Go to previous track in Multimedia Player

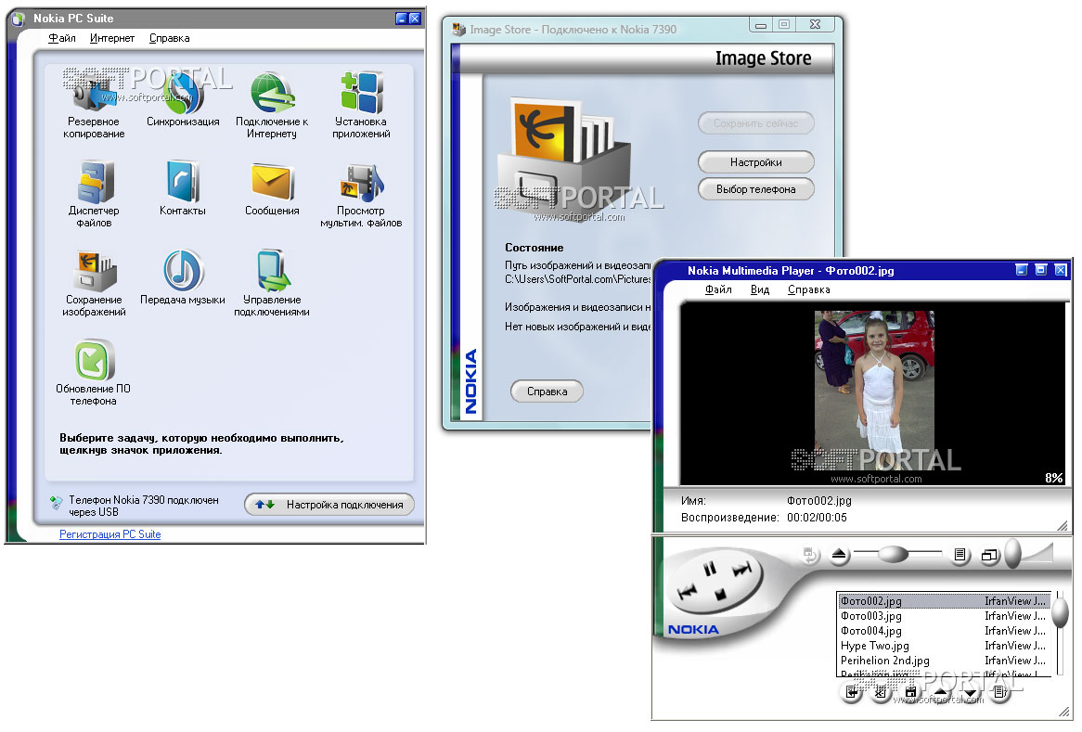pyautogui.click(x=688, y=592)
